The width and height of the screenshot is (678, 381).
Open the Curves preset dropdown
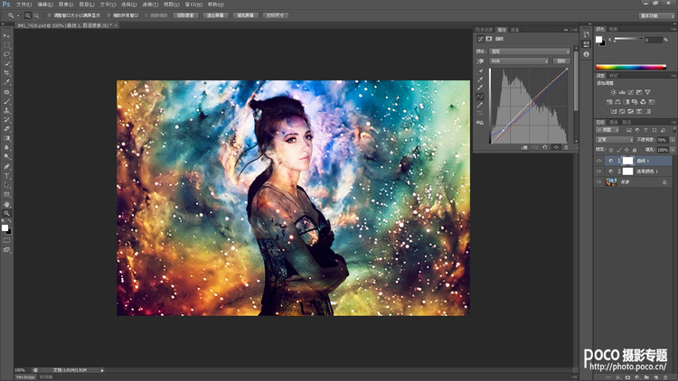coord(530,51)
